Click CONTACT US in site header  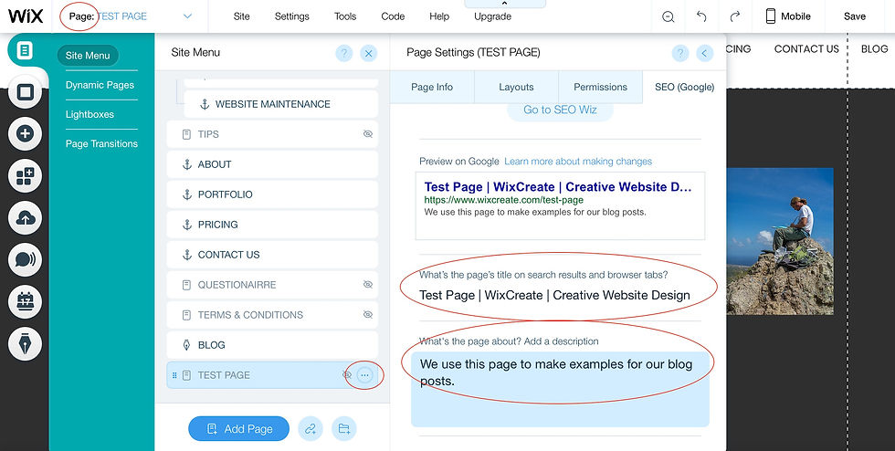pos(806,49)
